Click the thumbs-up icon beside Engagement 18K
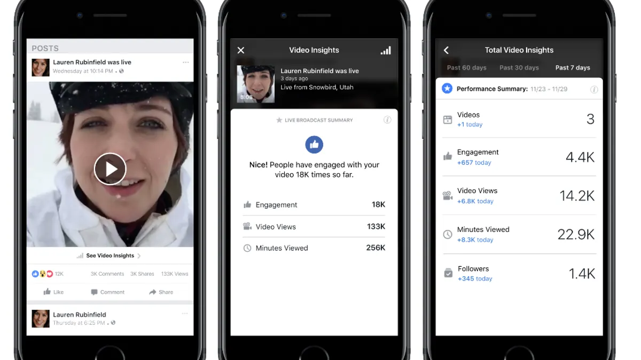 [x=247, y=205]
